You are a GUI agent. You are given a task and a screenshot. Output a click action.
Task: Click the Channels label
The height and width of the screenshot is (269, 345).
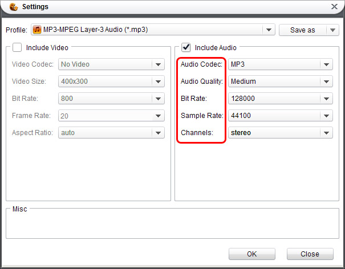pos(197,133)
